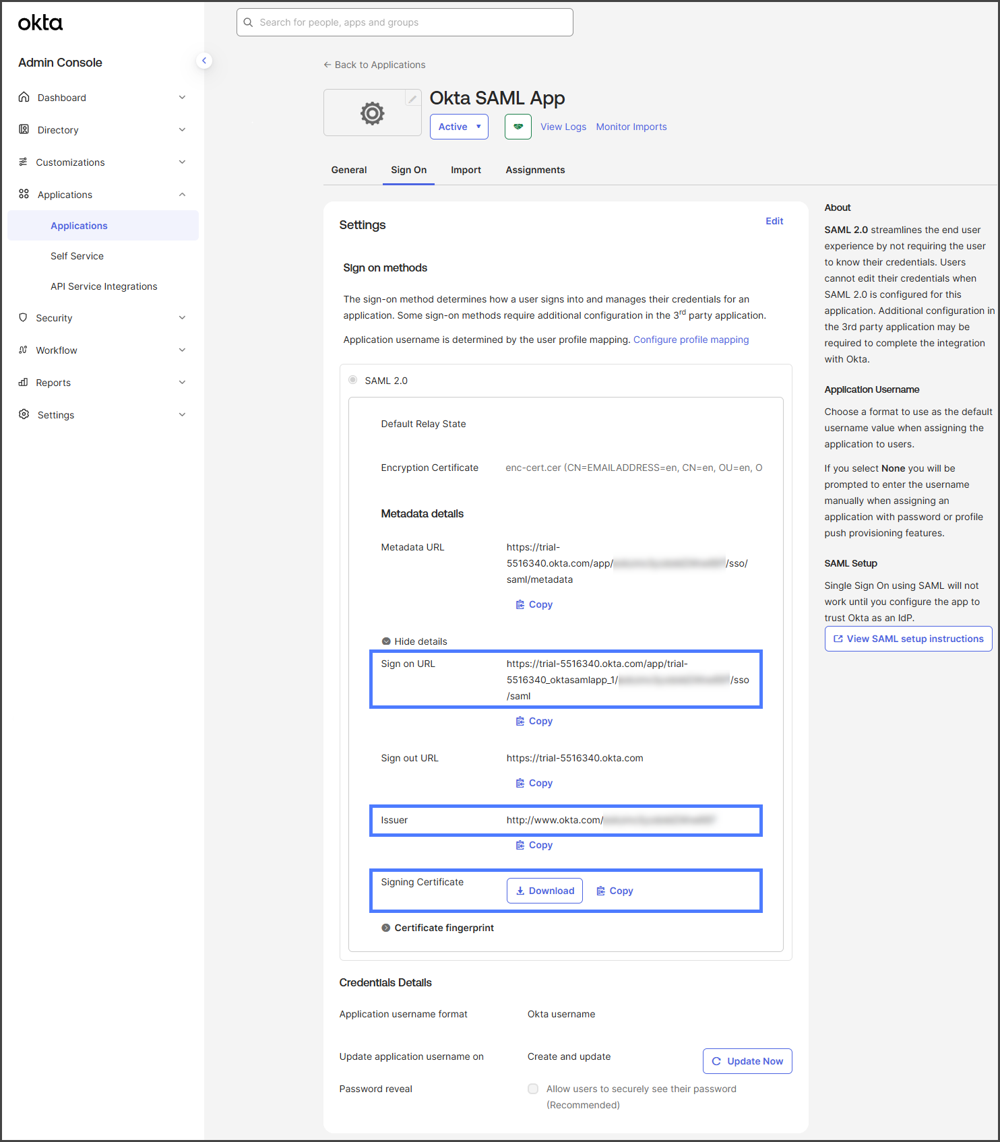Copy the Metadata URL

(534, 604)
